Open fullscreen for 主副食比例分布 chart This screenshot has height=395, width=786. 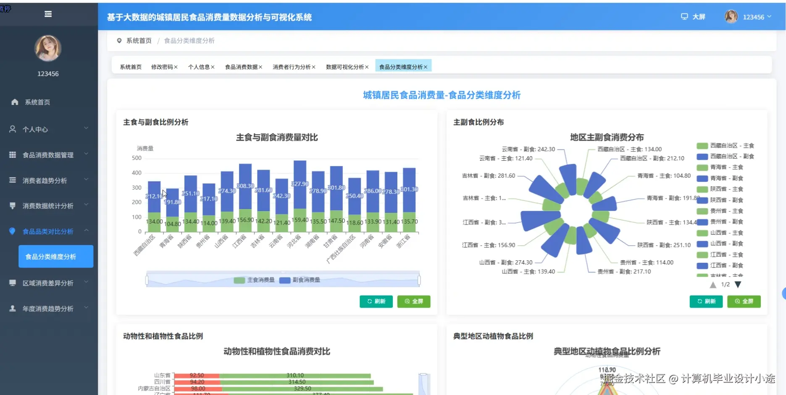click(744, 301)
